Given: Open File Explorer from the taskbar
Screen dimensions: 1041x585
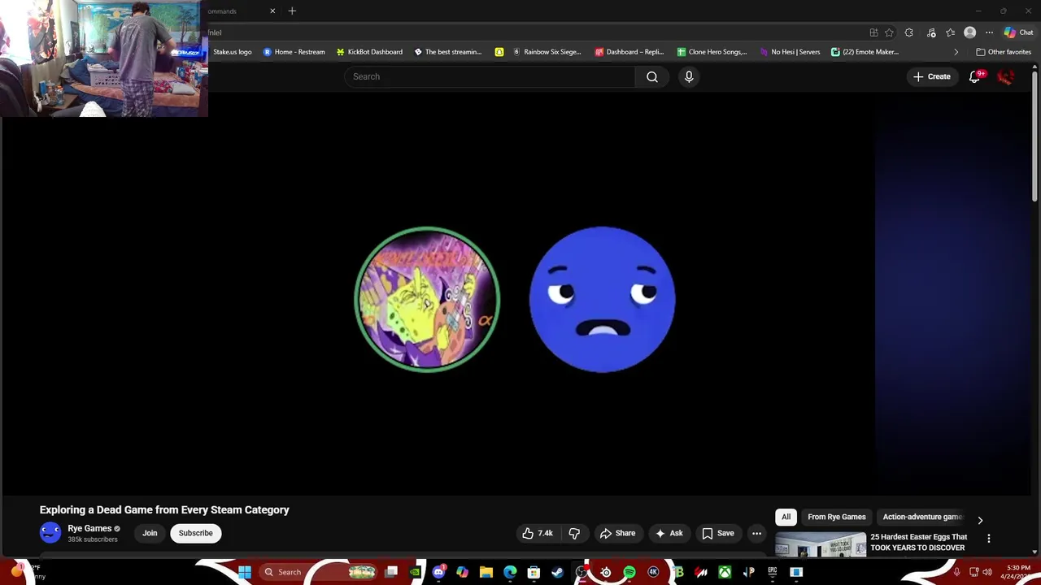Looking at the screenshot, I should click(486, 572).
